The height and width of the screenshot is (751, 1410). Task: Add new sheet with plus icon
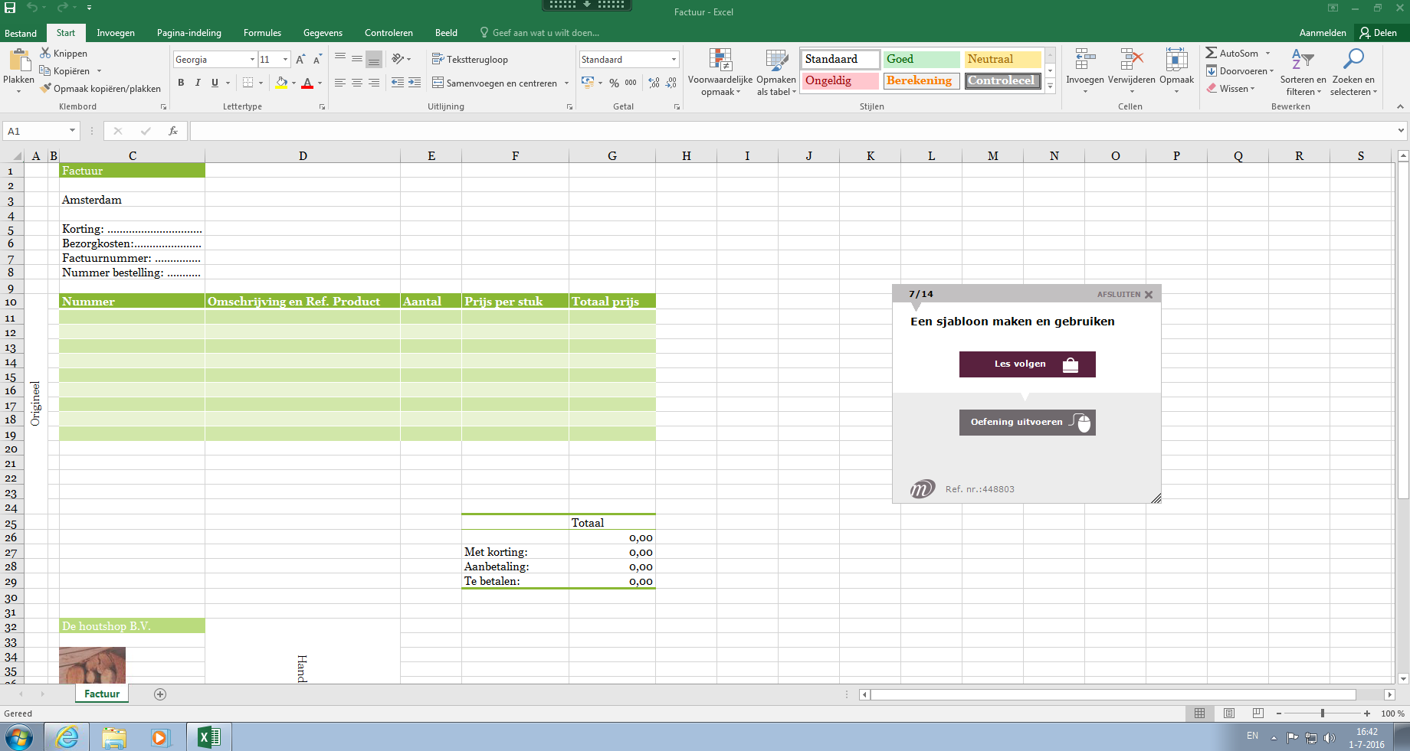160,694
